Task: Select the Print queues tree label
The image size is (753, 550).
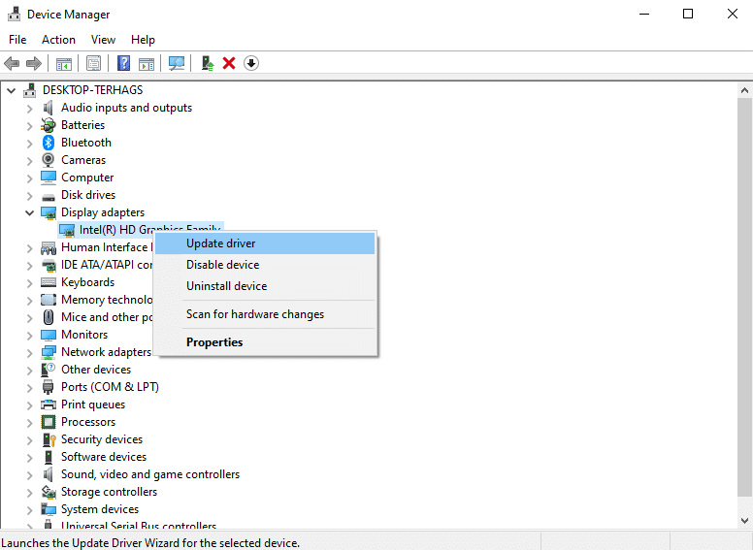Action: coord(93,404)
